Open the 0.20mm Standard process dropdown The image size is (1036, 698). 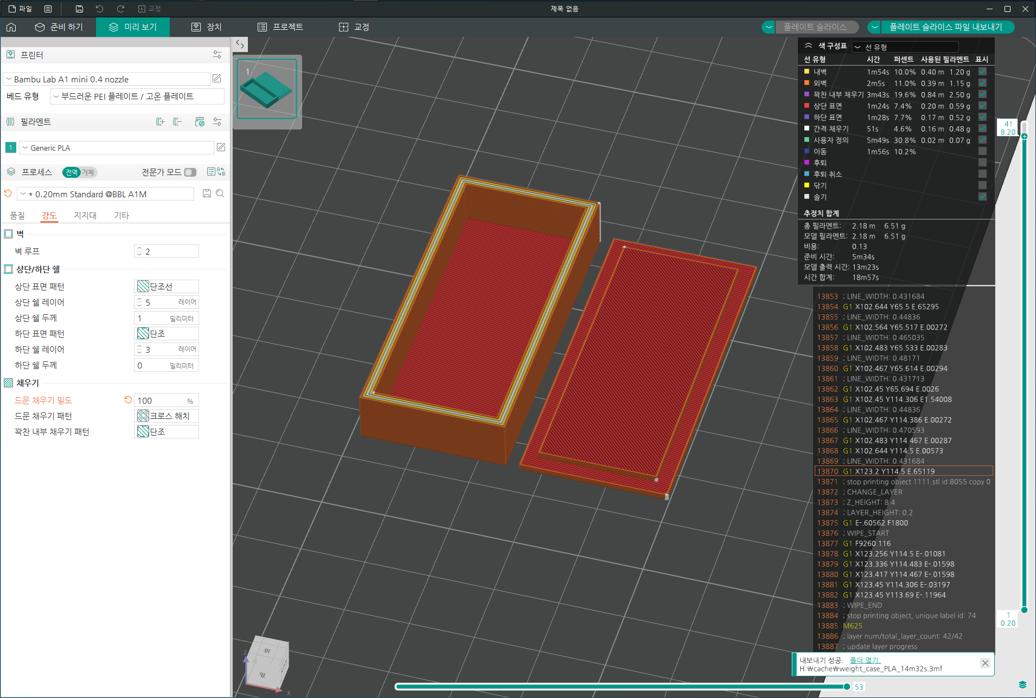click(106, 194)
